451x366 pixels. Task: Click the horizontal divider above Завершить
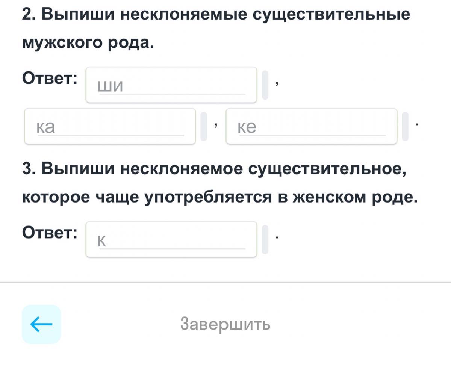pos(225,282)
